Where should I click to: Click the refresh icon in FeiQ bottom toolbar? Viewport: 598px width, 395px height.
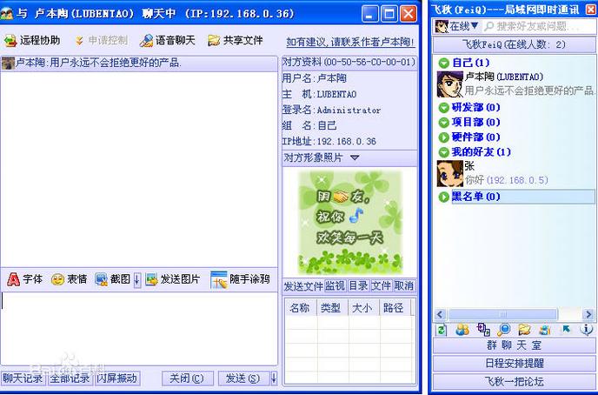442,329
